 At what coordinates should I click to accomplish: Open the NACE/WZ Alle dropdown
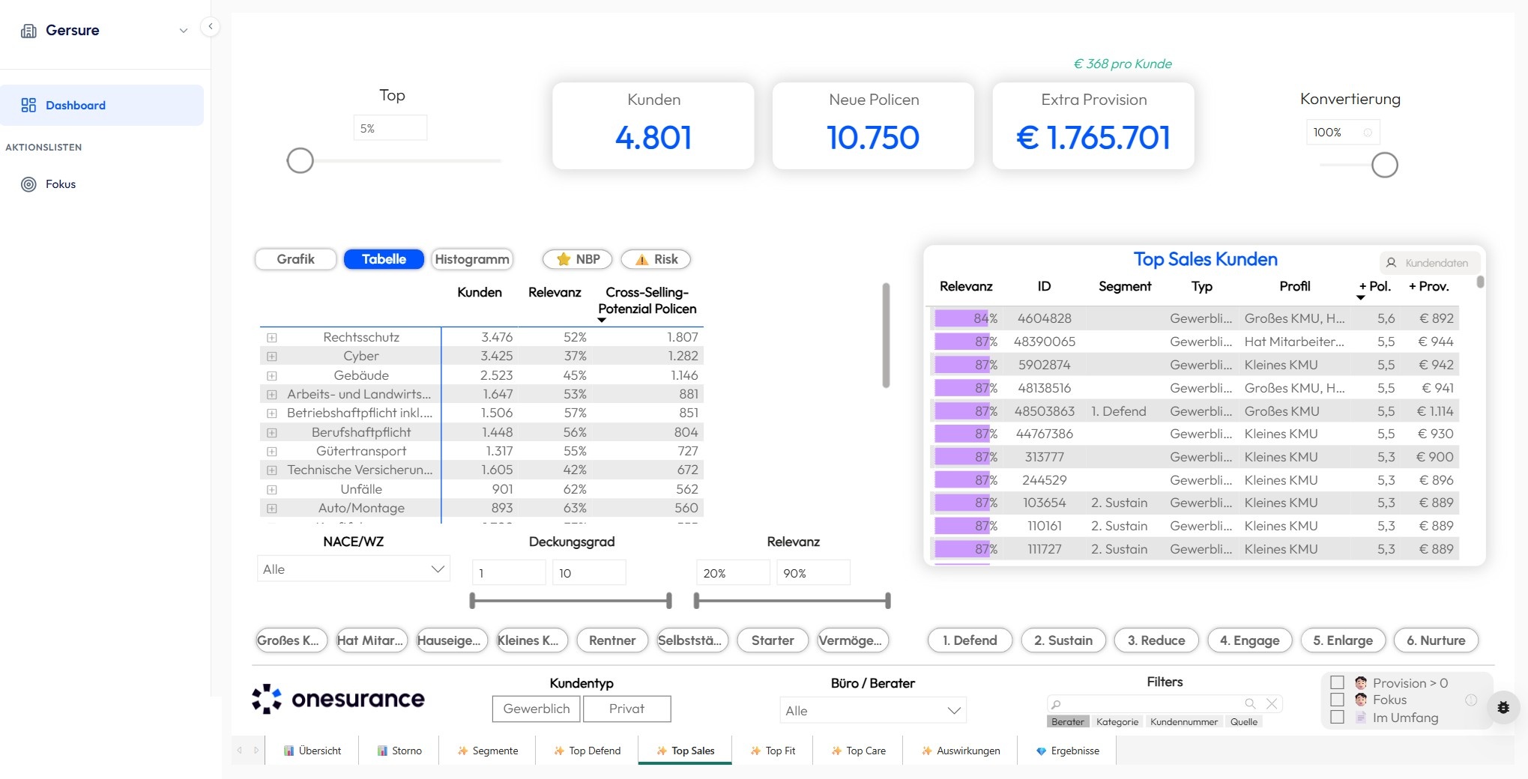[352, 569]
